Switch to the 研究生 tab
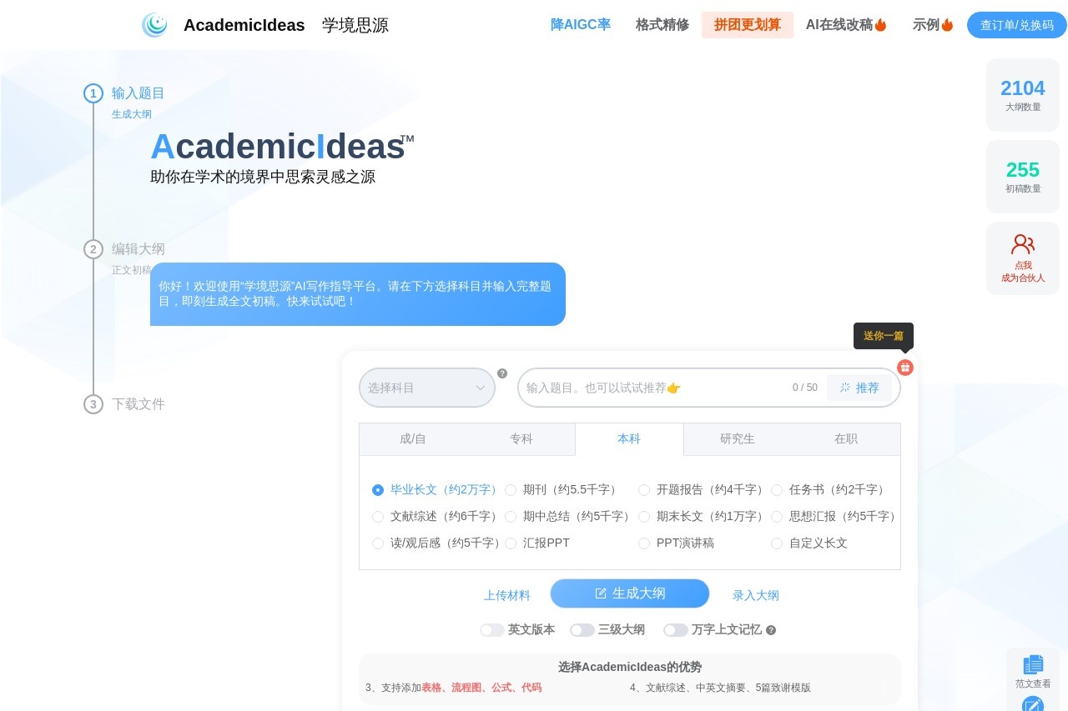Screen dimensions: 1068x711 (x=737, y=438)
